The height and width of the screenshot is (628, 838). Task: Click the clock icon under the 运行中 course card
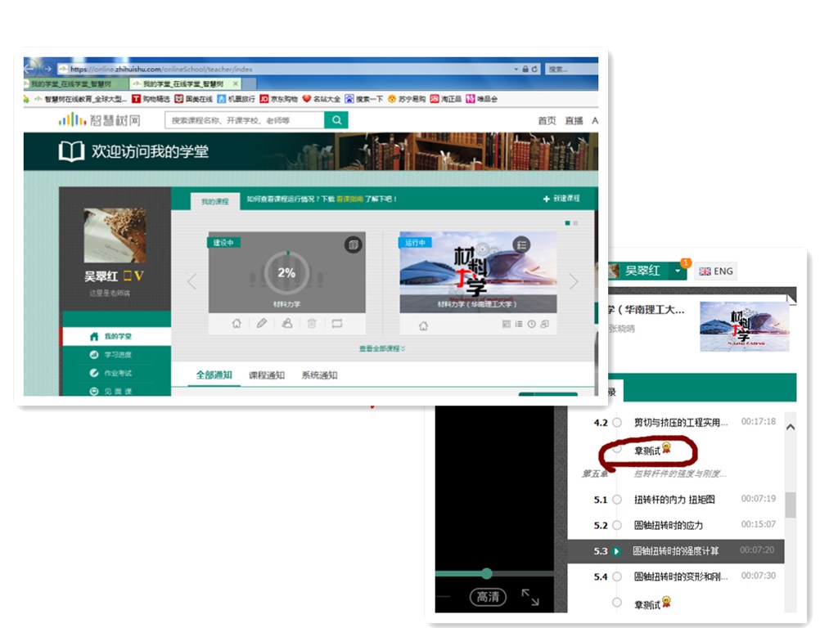pyautogui.click(x=532, y=325)
